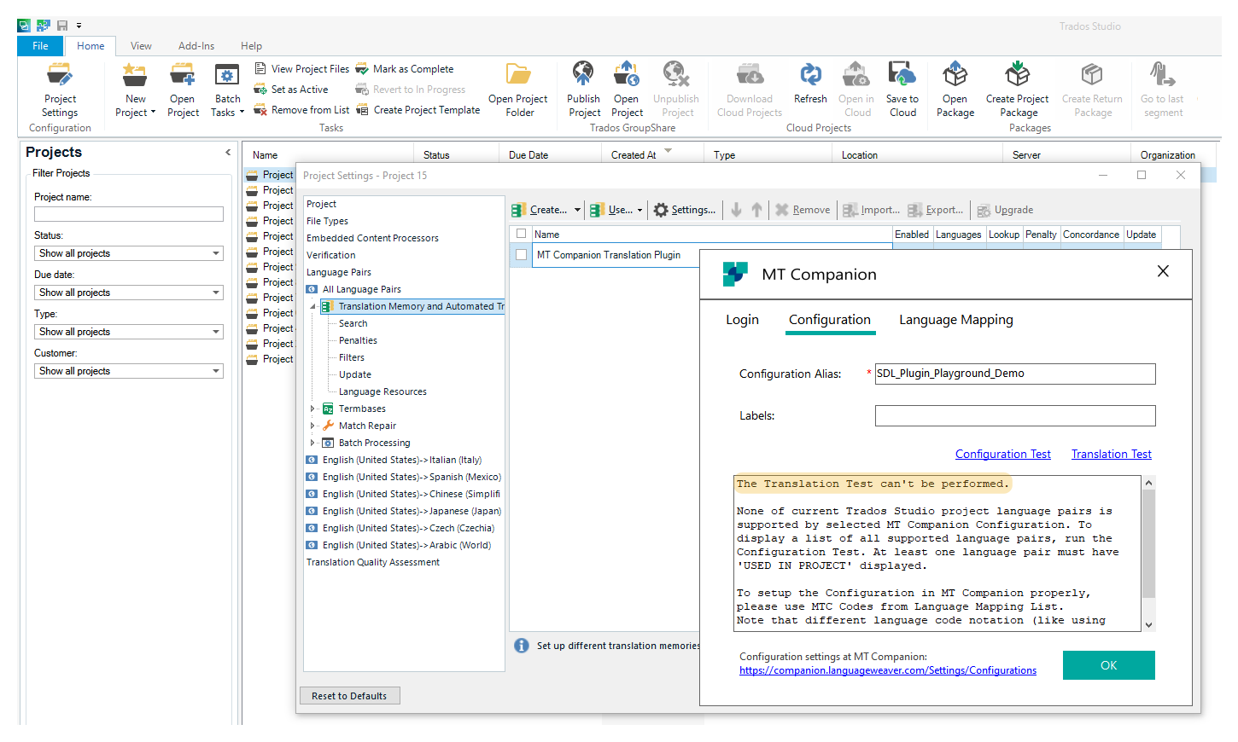Toggle the header select-all checkbox
1238x742 pixels.
click(x=521, y=234)
